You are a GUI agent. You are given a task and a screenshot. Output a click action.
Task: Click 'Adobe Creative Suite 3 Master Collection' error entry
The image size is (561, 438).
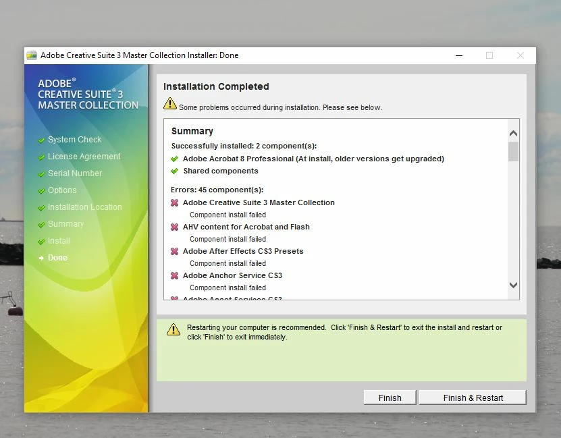259,202
